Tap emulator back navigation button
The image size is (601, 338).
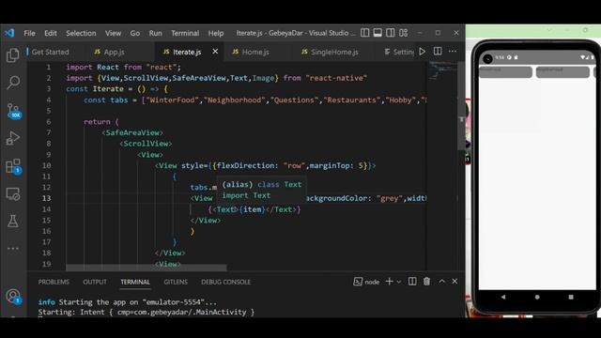click(503, 297)
